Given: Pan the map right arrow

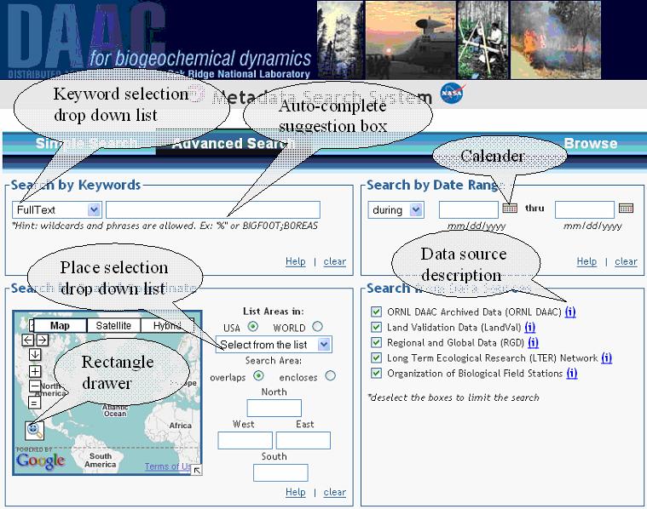Looking at the screenshot, I should coord(43,340).
